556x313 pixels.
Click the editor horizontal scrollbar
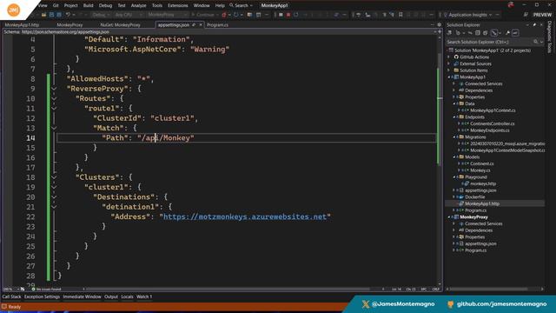pyautogui.click(x=227, y=290)
